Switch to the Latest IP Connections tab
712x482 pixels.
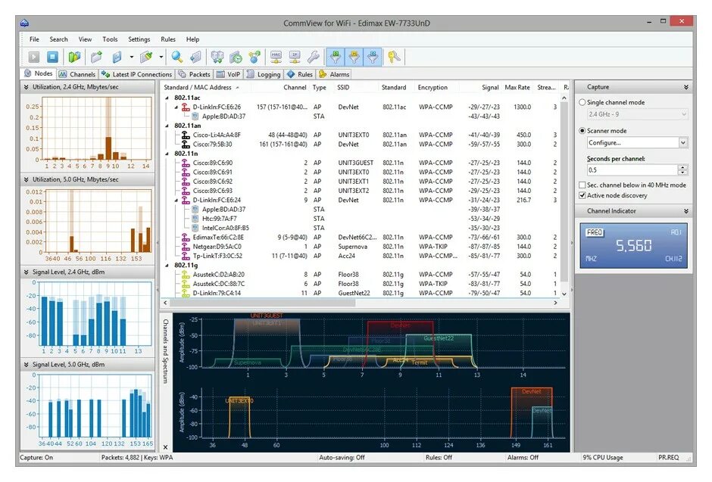(137, 74)
